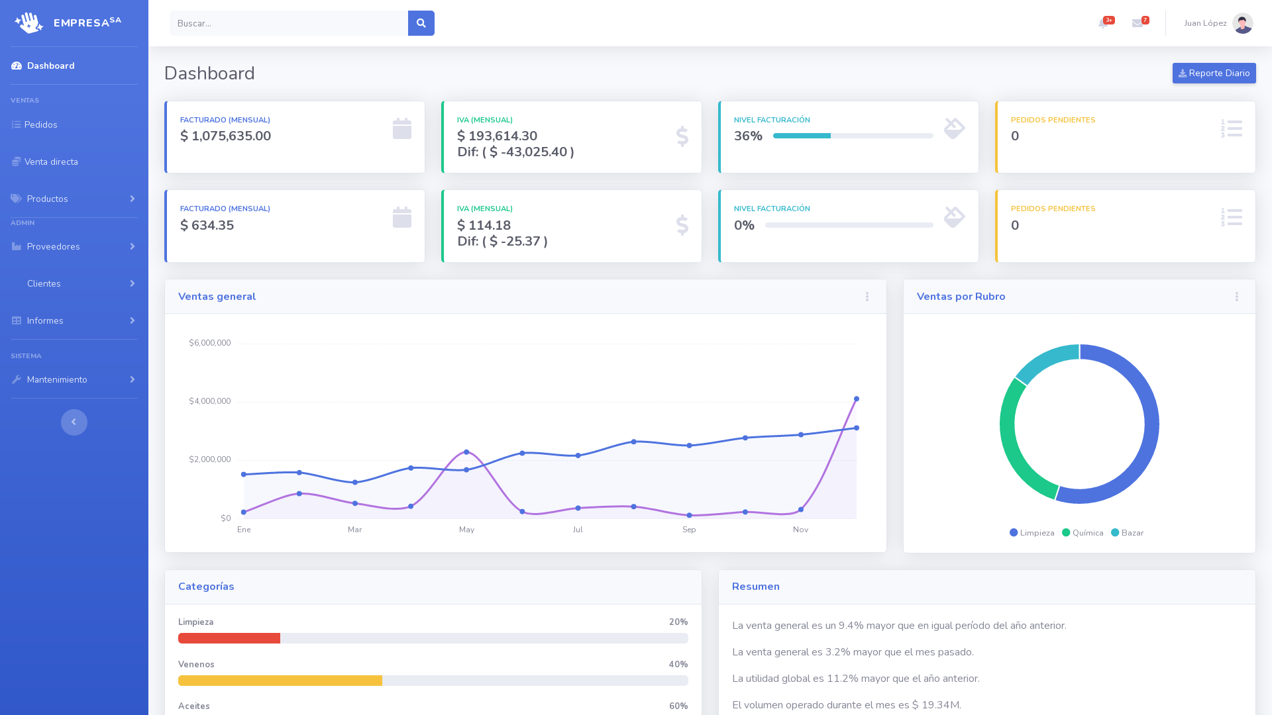Open the envelope messages icon
1272x715 pixels.
(x=1138, y=24)
